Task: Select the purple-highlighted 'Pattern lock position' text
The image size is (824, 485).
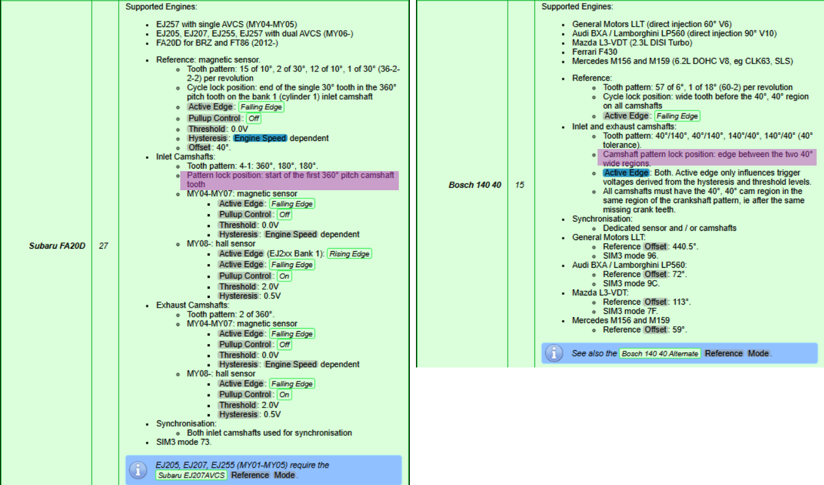Action: (290, 180)
